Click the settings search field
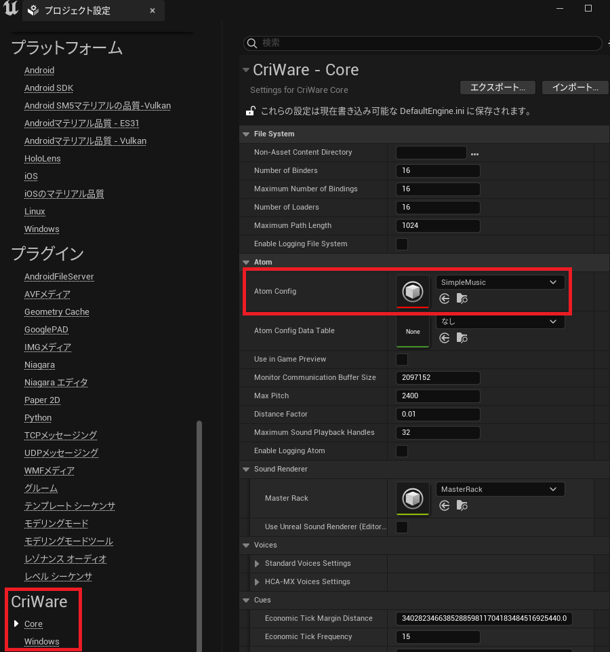 pyautogui.click(x=423, y=43)
